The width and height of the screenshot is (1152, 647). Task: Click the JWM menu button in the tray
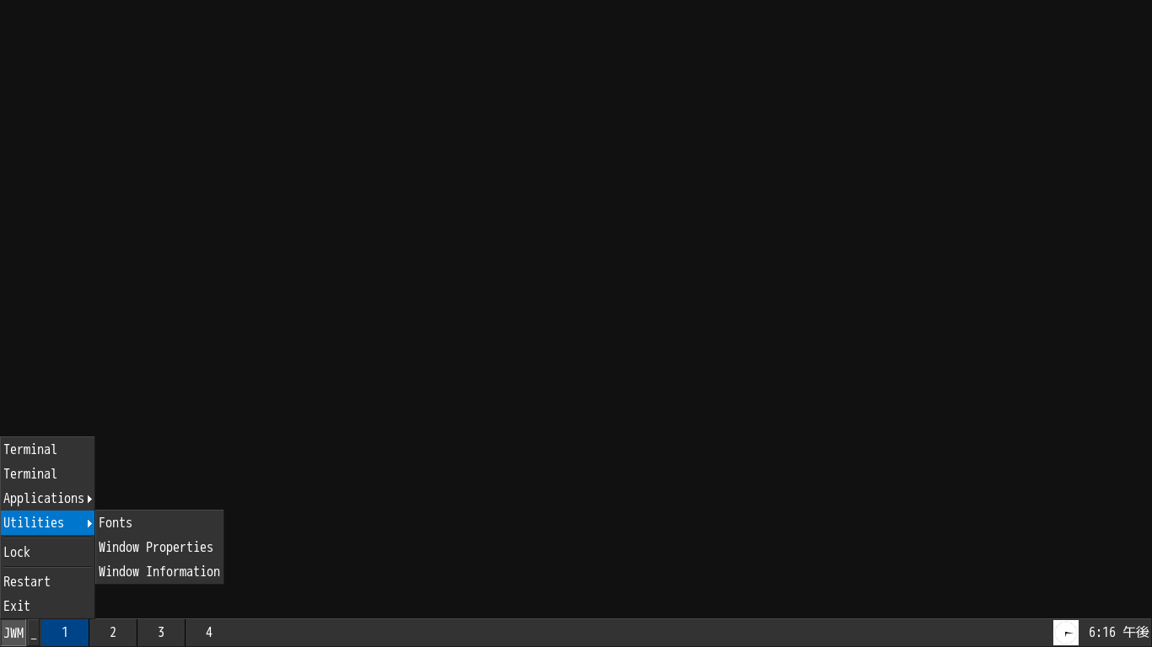(13, 633)
